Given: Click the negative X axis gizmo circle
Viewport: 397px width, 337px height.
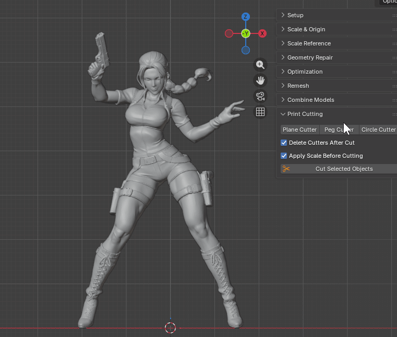Looking at the screenshot, I should tap(229, 33).
